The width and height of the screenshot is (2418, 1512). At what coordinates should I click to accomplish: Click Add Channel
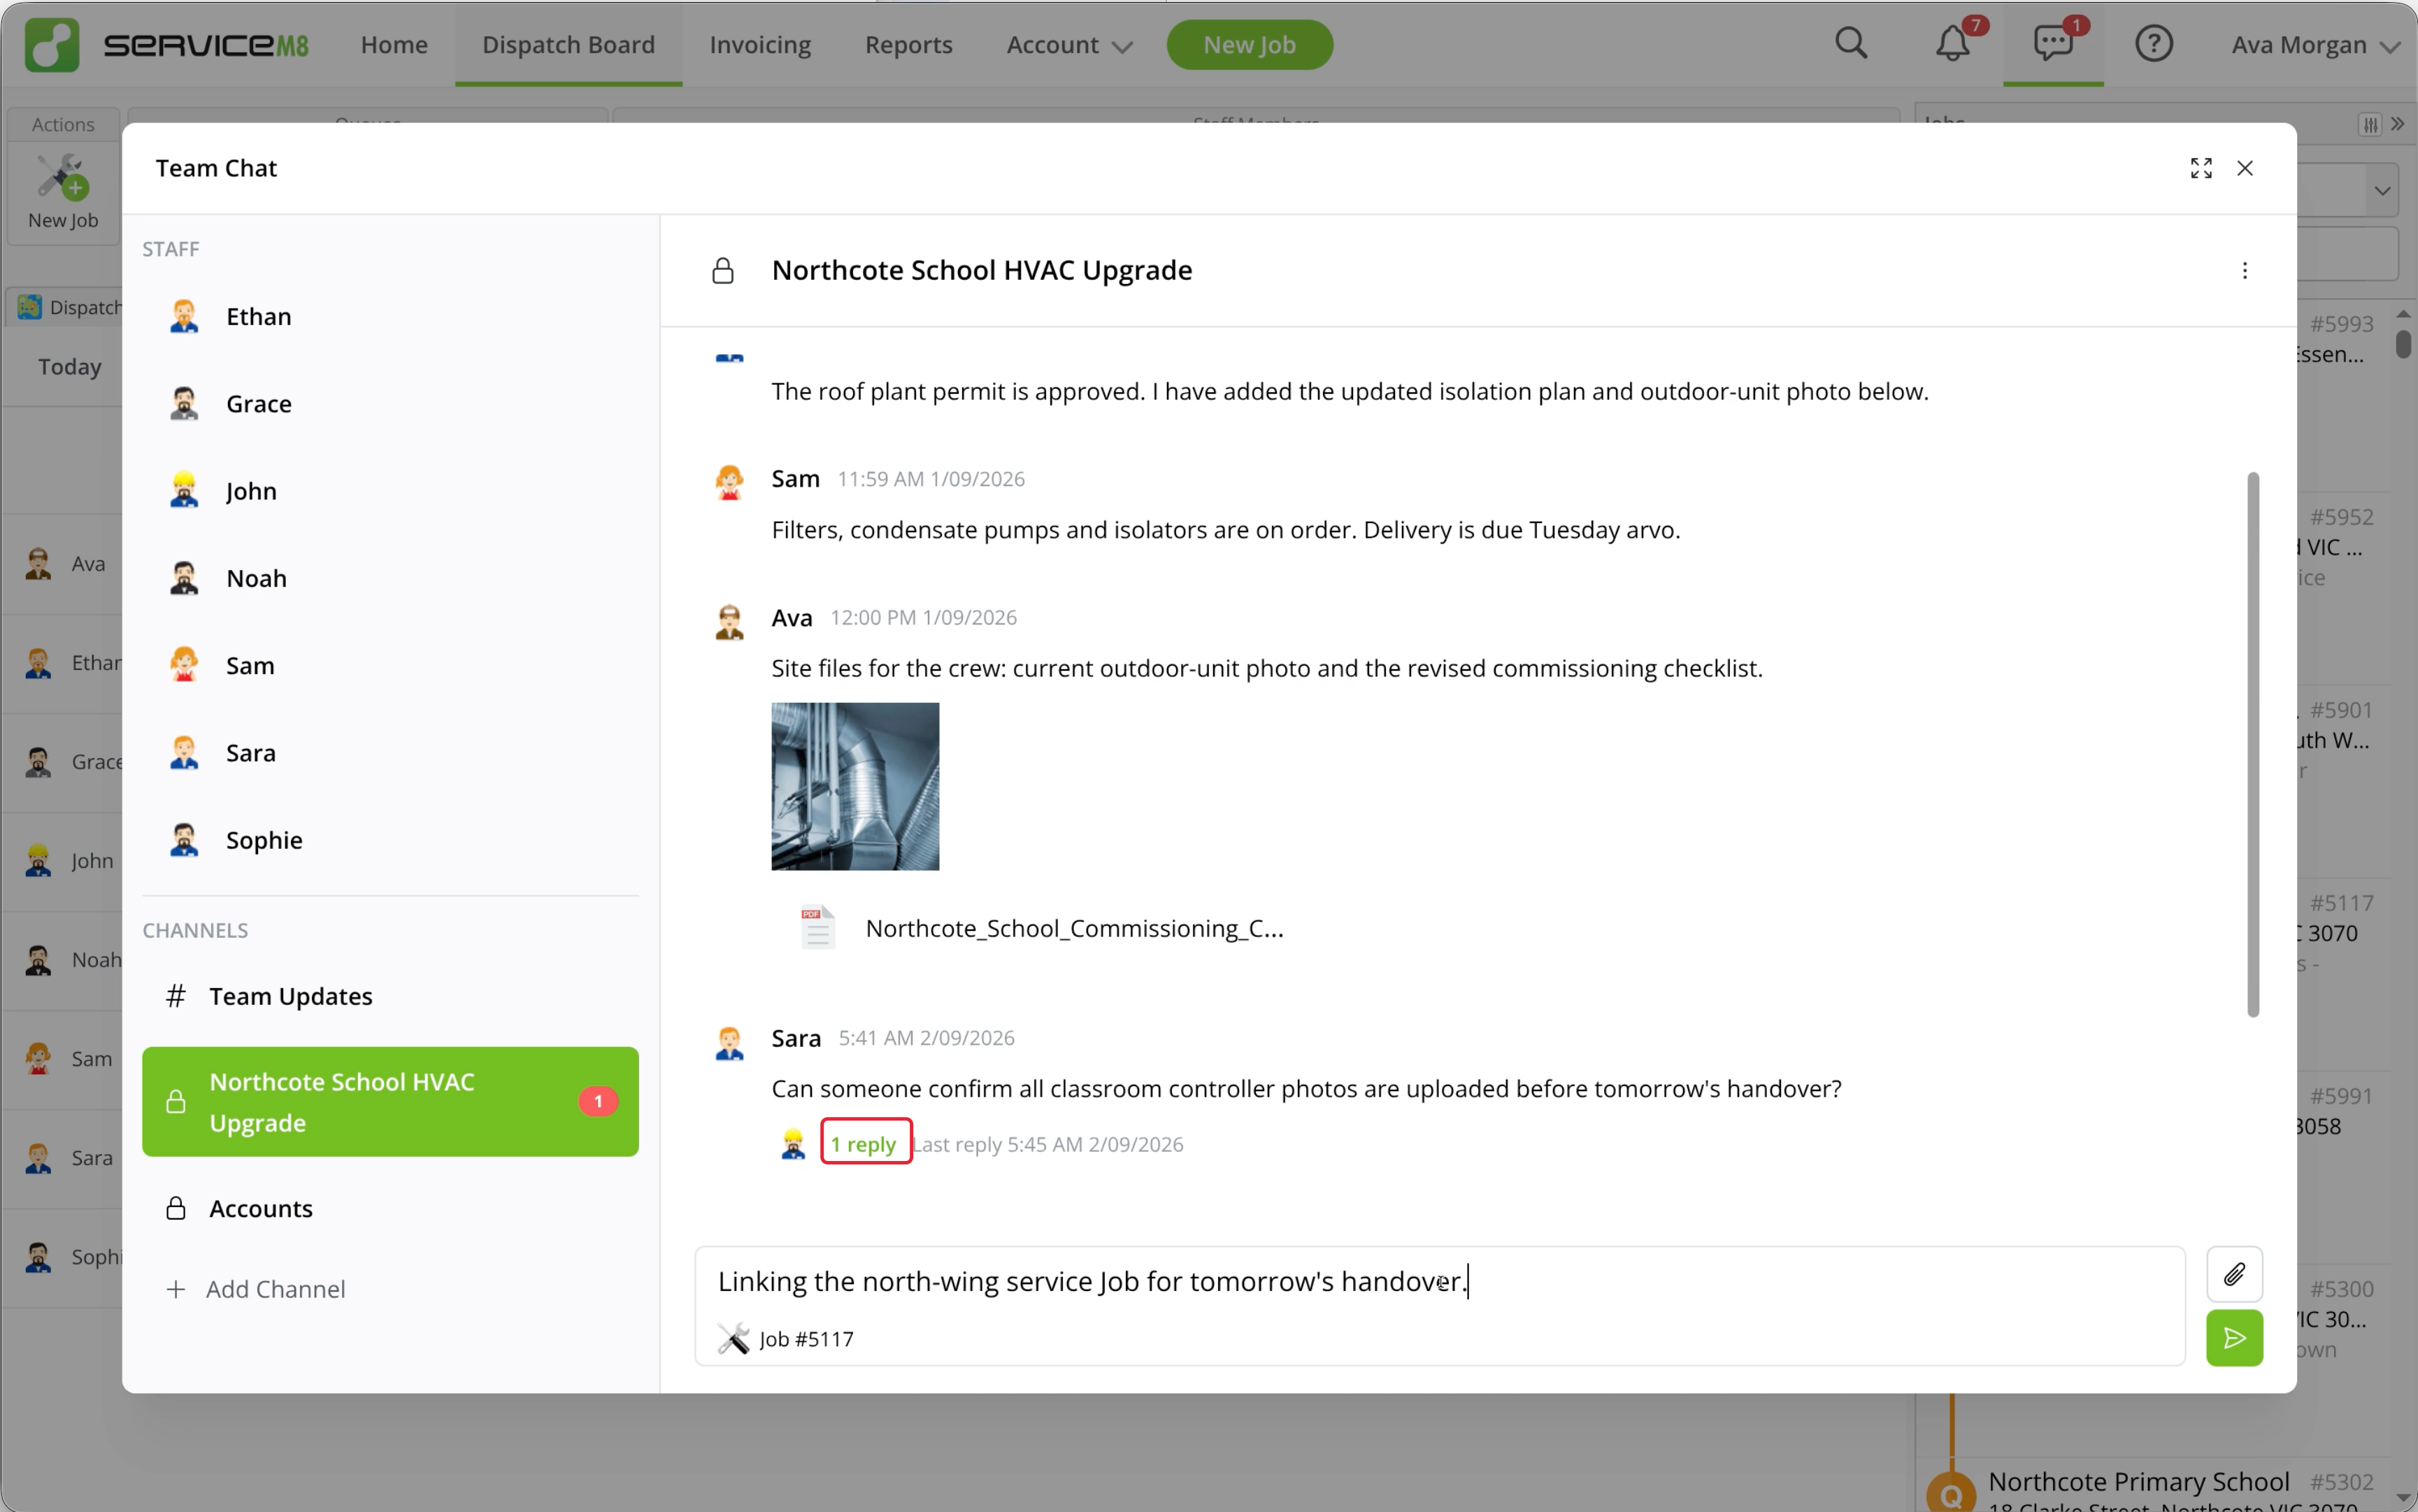click(256, 1290)
